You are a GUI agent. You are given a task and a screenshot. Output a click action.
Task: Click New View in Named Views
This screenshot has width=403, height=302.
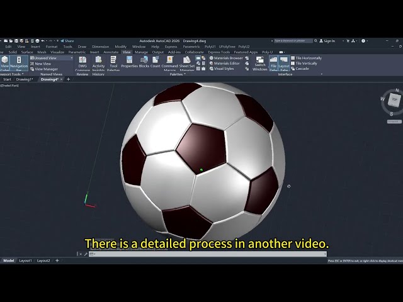click(40, 64)
